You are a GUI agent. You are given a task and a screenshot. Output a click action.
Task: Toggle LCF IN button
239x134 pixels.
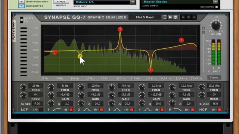point(41,109)
